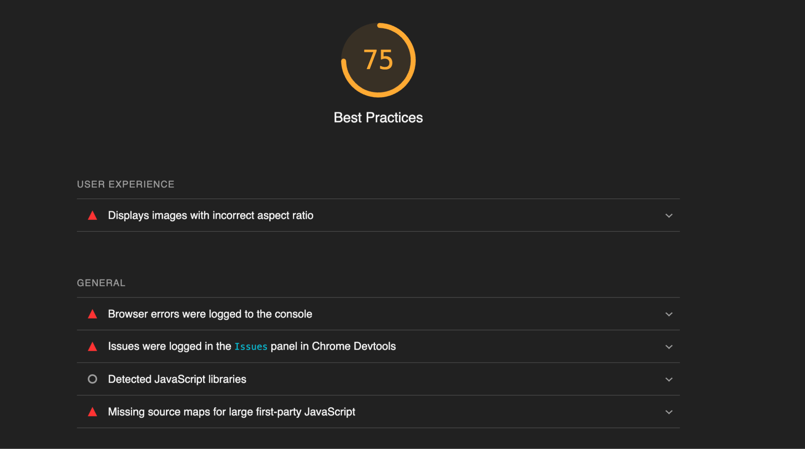Select the 'Detected JavaScript libraries' audit title
The height and width of the screenshot is (449, 805).
click(177, 380)
